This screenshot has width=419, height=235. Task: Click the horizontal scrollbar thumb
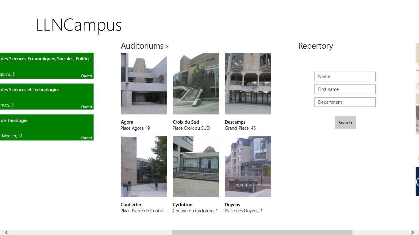tap(262, 233)
